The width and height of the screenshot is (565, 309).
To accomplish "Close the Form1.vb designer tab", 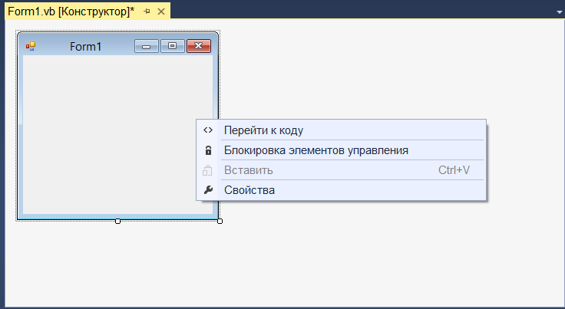I will pos(161,12).
